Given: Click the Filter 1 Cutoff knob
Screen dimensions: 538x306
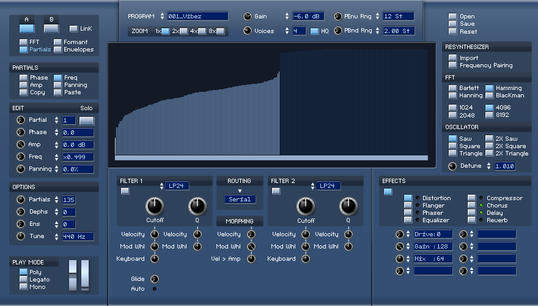Looking at the screenshot, I should (x=155, y=206).
